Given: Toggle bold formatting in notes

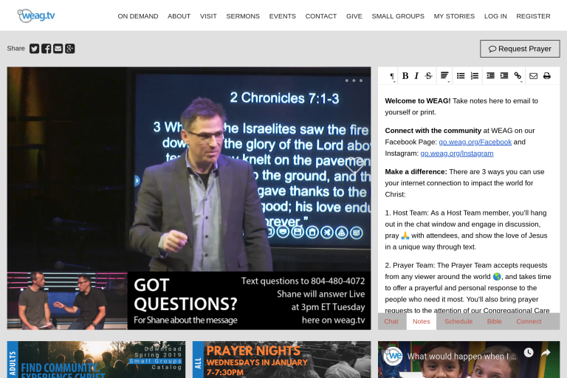Looking at the screenshot, I should click(405, 76).
